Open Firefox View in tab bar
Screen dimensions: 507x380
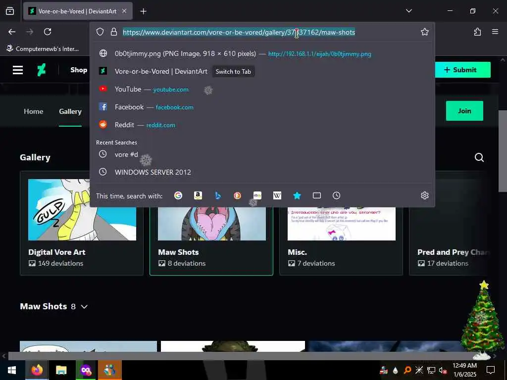(10, 11)
